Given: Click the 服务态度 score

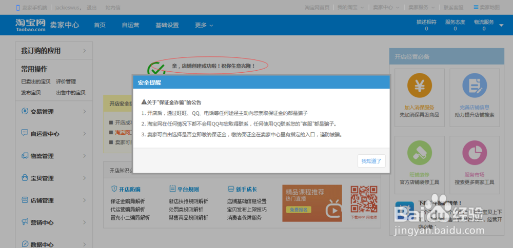Looking at the screenshot, I should click(455, 25).
